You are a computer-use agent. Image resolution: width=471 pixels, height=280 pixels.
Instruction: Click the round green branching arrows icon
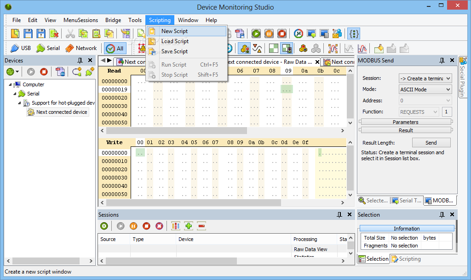tap(298, 34)
